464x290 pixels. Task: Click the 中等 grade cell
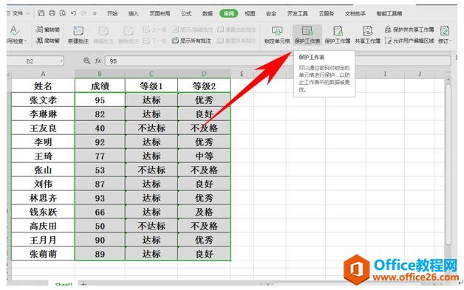(x=204, y=156)
